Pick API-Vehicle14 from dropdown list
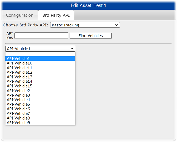This screenshot has width=177, height=142. [x=40, y=81]
